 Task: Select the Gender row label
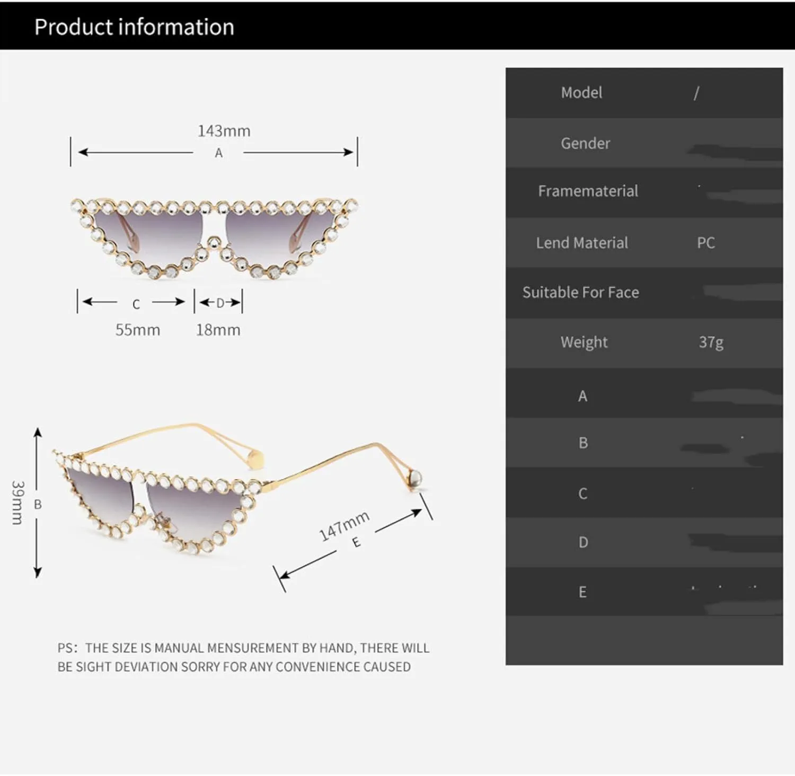tap(585, 143)
